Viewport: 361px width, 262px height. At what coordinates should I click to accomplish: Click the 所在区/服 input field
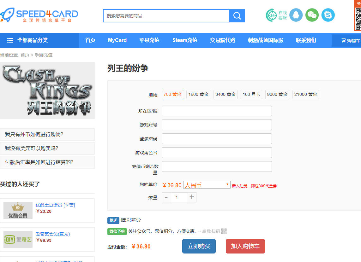click(217, 111)
